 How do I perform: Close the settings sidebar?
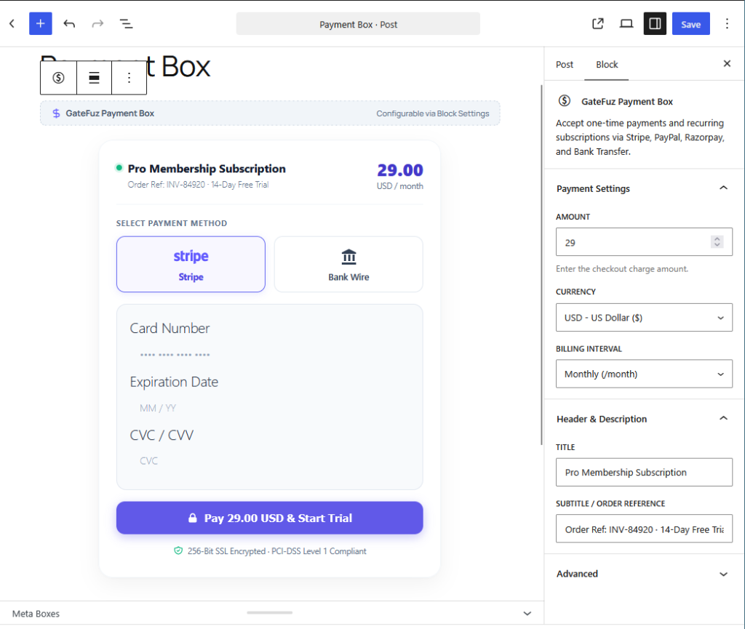727,63
